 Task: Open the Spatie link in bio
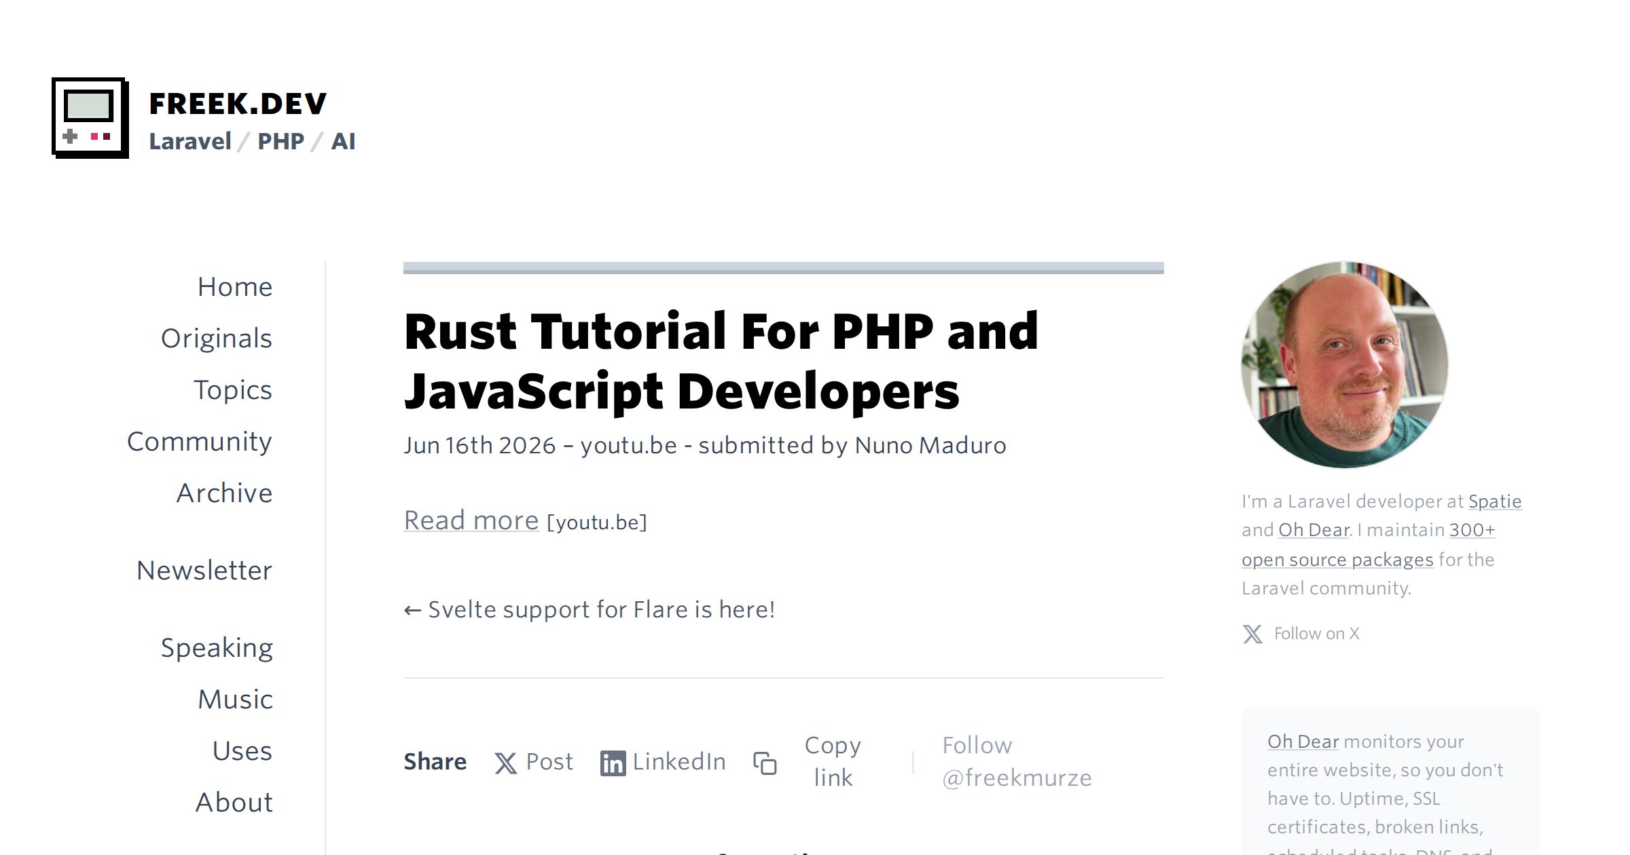tap(1495, 501)
